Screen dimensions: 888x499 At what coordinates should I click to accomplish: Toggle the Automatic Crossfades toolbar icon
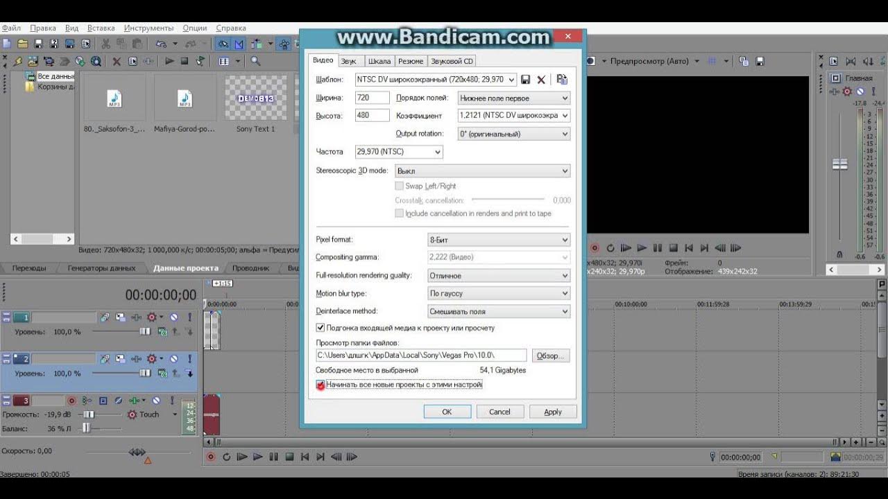239,44
